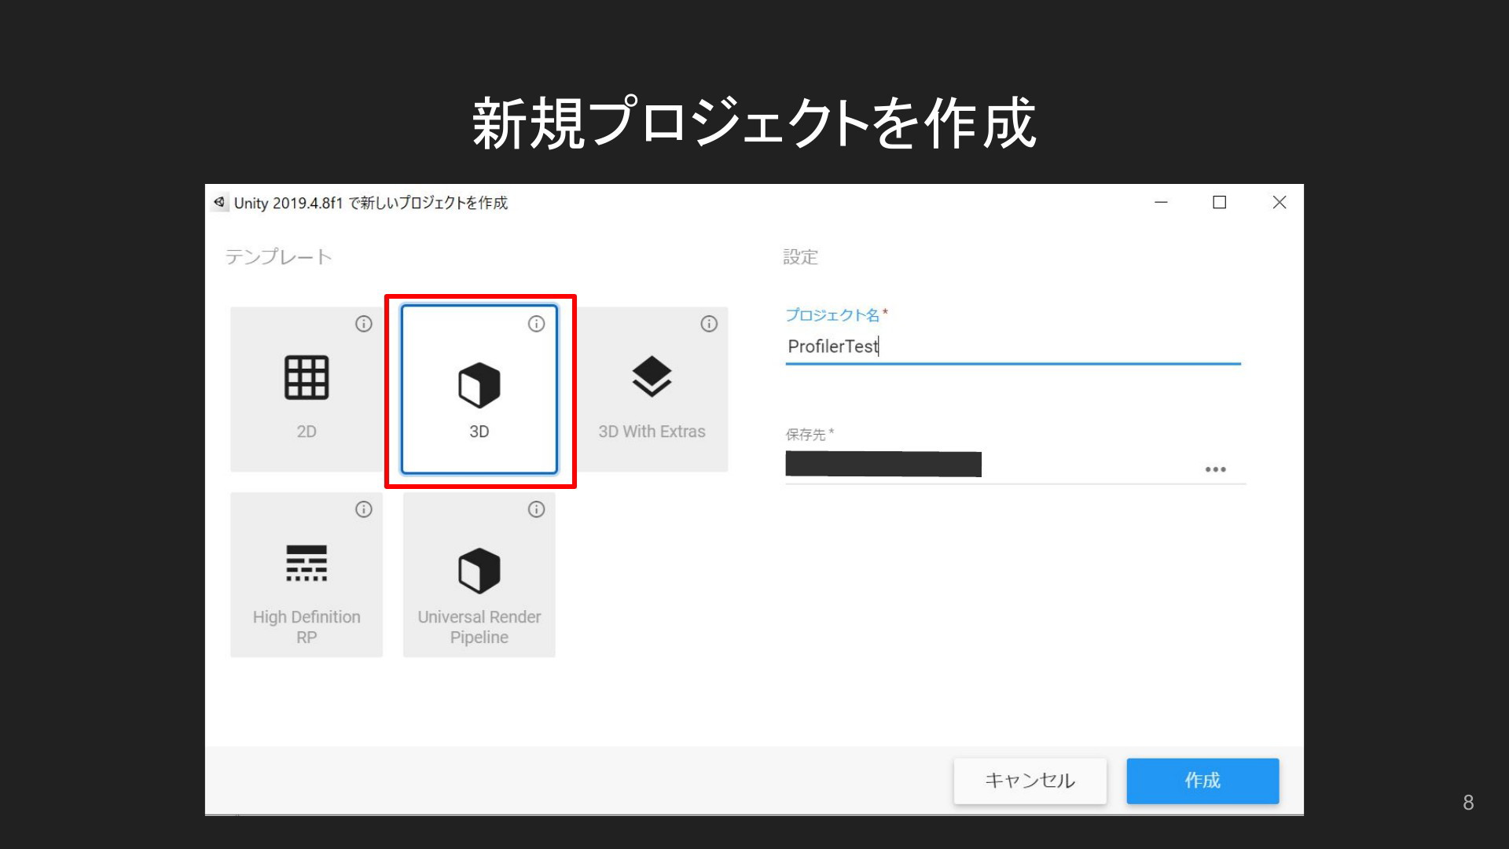Click the 設定 heading

pyautogui.click(x=801, y=257)
